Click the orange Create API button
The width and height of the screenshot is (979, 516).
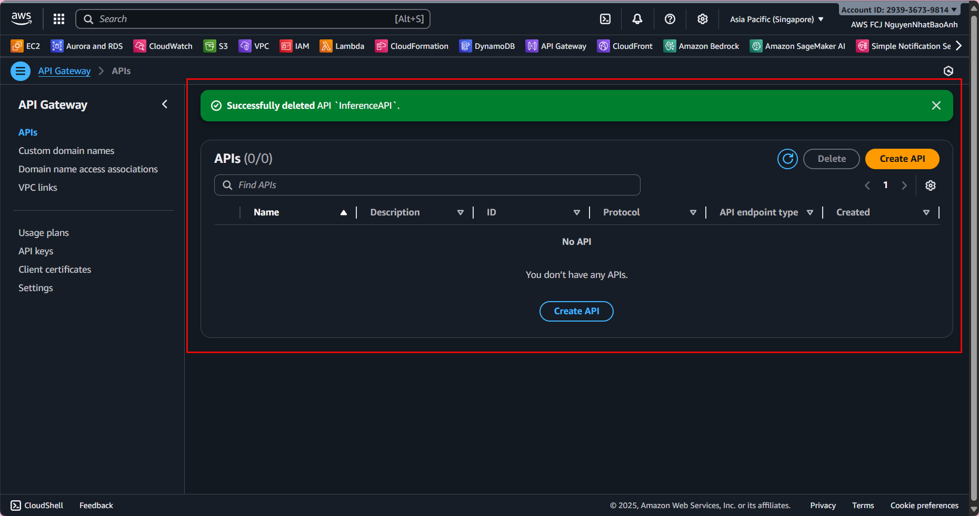coord(902,159)
